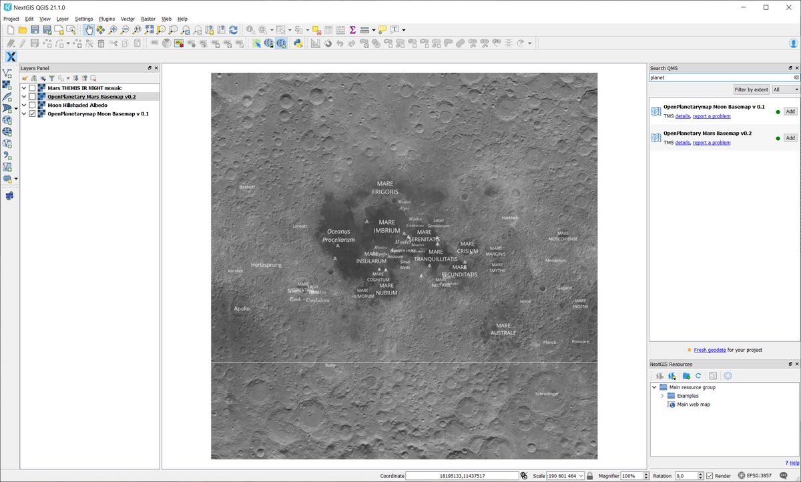The image size is (801, 482).
Task: Add the OpenPlanetarymap Moon Basemap v 0.1 service
Action: [x=790, y=111]
